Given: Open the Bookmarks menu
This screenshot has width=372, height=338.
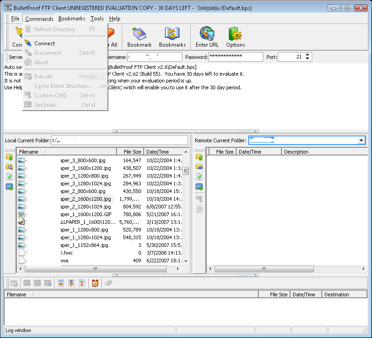Looking at the screenshot, I should 72,19.
